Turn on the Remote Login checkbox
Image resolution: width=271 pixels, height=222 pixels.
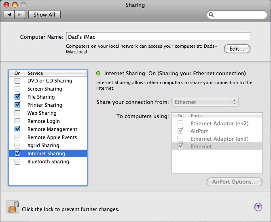(17, 121)
